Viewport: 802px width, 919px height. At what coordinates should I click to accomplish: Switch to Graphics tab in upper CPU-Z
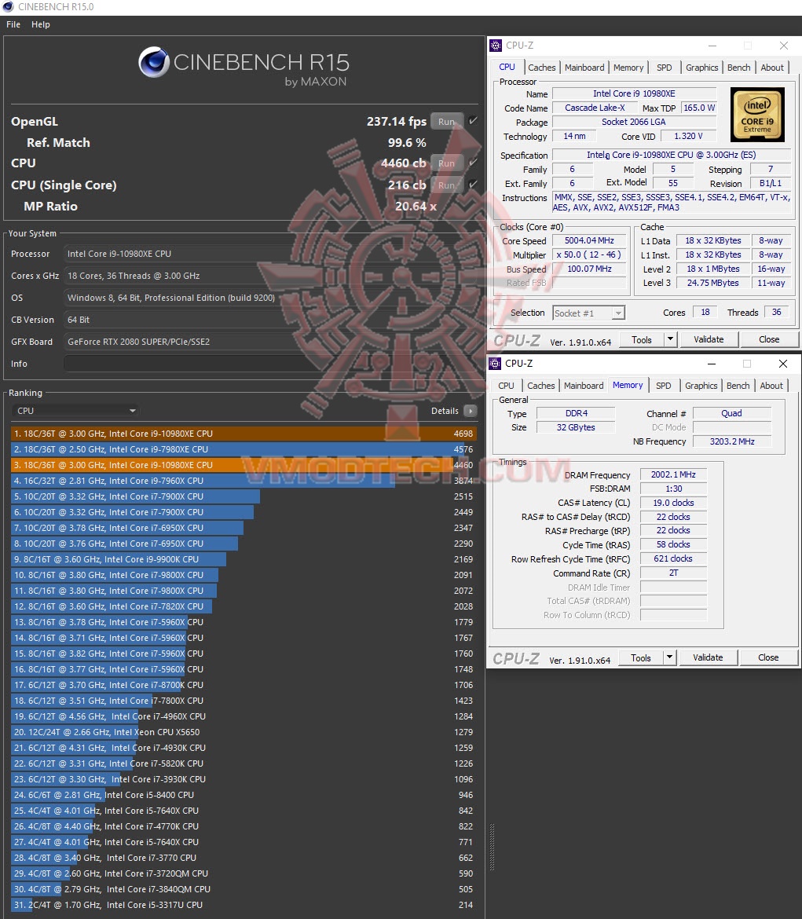[x=701, y=68]
